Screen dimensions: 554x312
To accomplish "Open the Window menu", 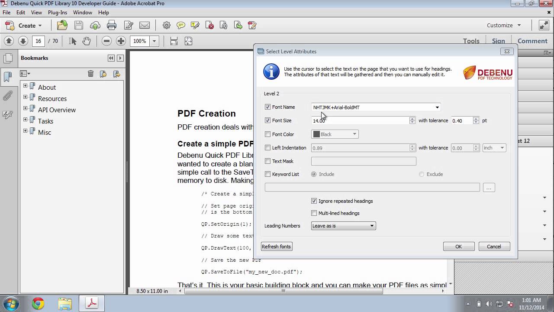I will pyautogui.click(x=82, y=13).
